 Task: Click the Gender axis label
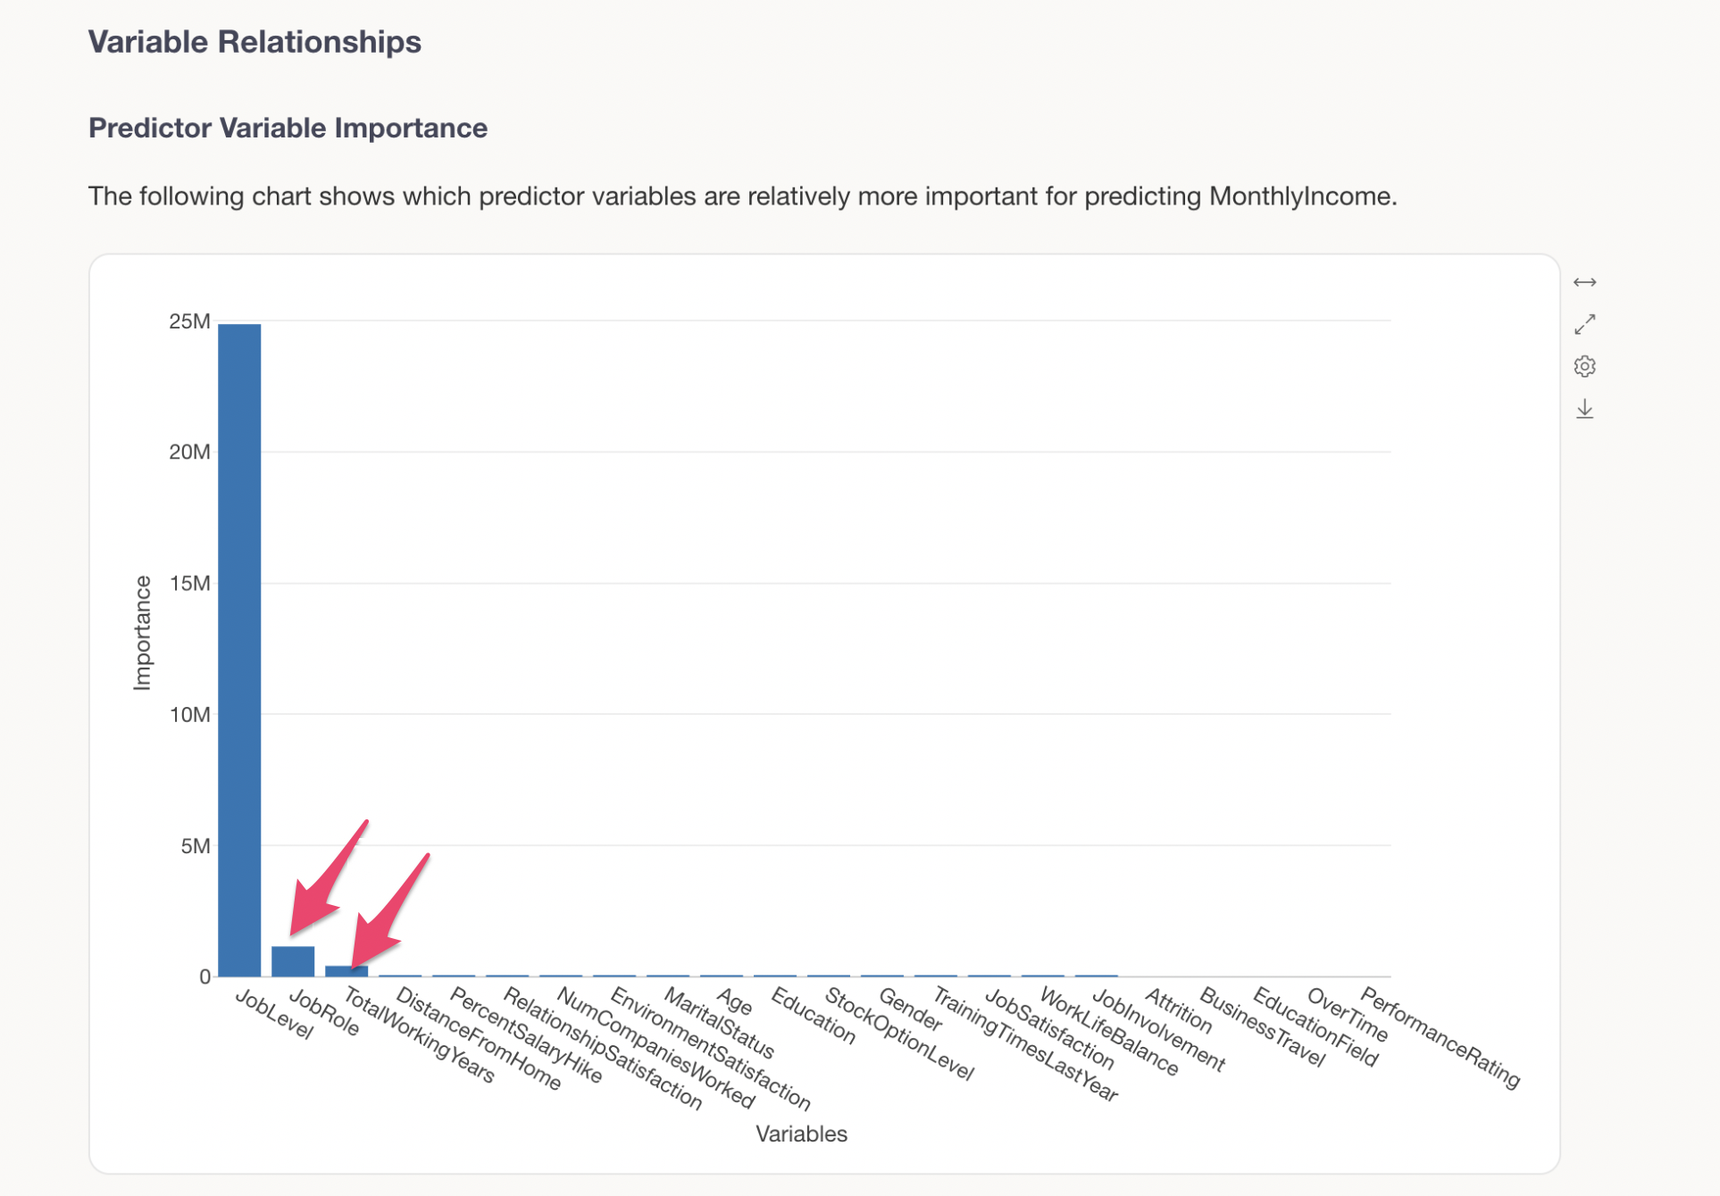click(910, 1009)
